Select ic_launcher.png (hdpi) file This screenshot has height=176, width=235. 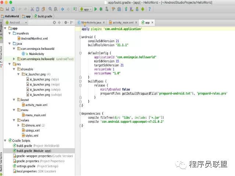pyautogui.click(x=43, y=80)
